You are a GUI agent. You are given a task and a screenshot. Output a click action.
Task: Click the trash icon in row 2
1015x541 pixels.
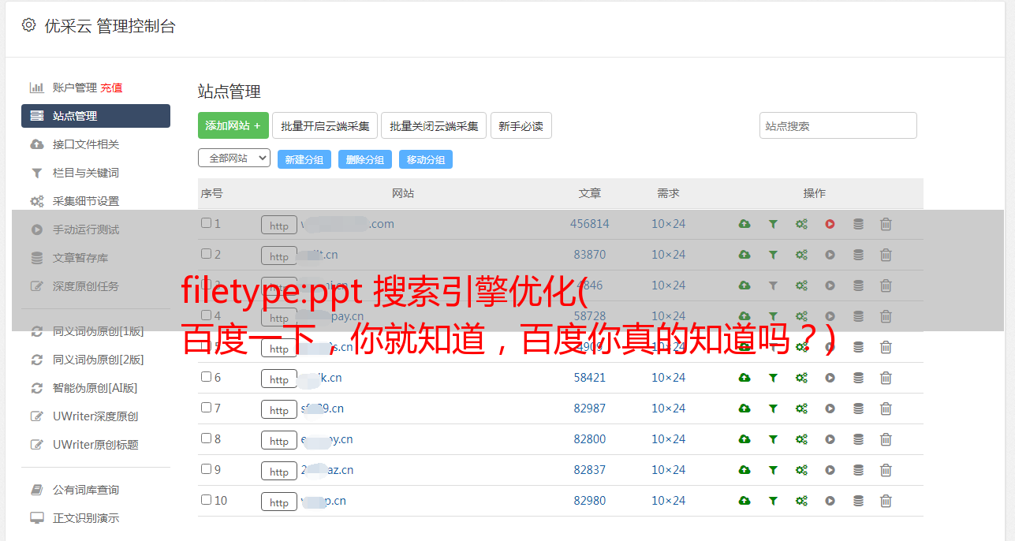point(886,255)
